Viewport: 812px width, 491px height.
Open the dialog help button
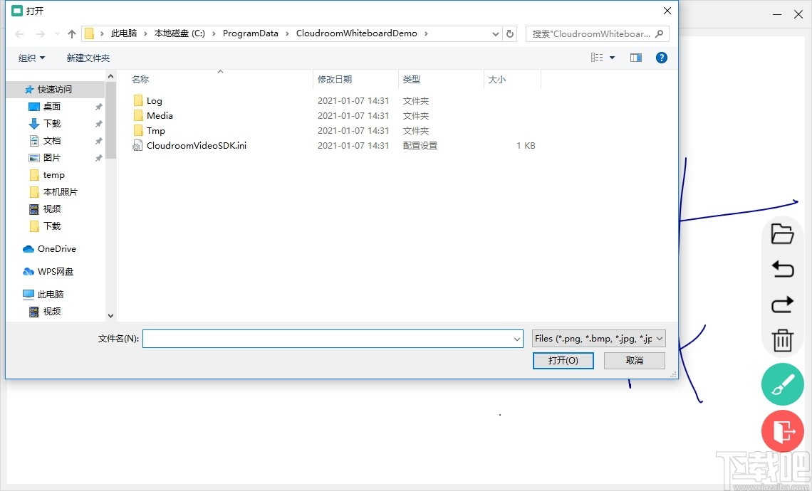click(x=661, y=58)
